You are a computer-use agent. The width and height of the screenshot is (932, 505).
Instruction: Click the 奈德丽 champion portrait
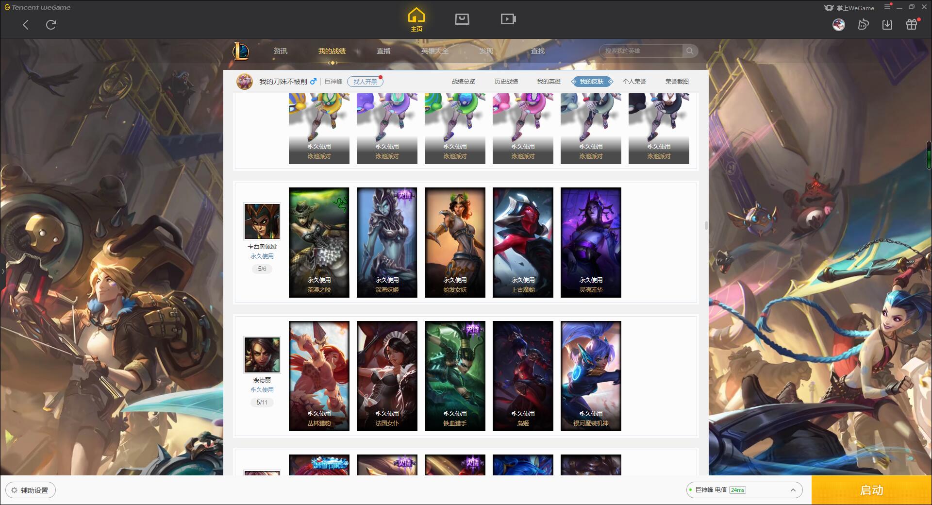pos(262,355)
